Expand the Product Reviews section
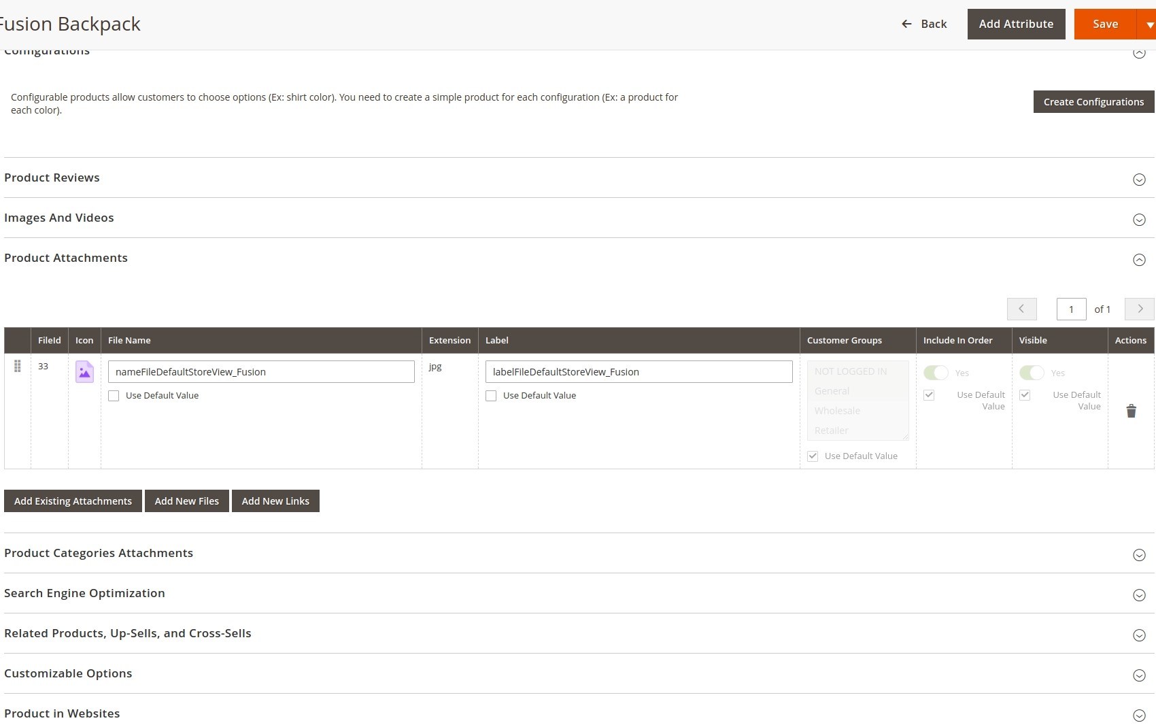Image resolution: width=1156 pixels, height=725 pixels. [1139, 180]
